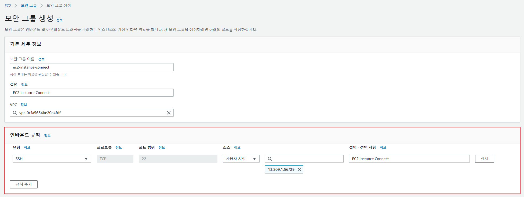Viewport: 524px width, 197px height.
Task: Open 정보 link next to 인바운드 규칙
Action: coord(47,136)
